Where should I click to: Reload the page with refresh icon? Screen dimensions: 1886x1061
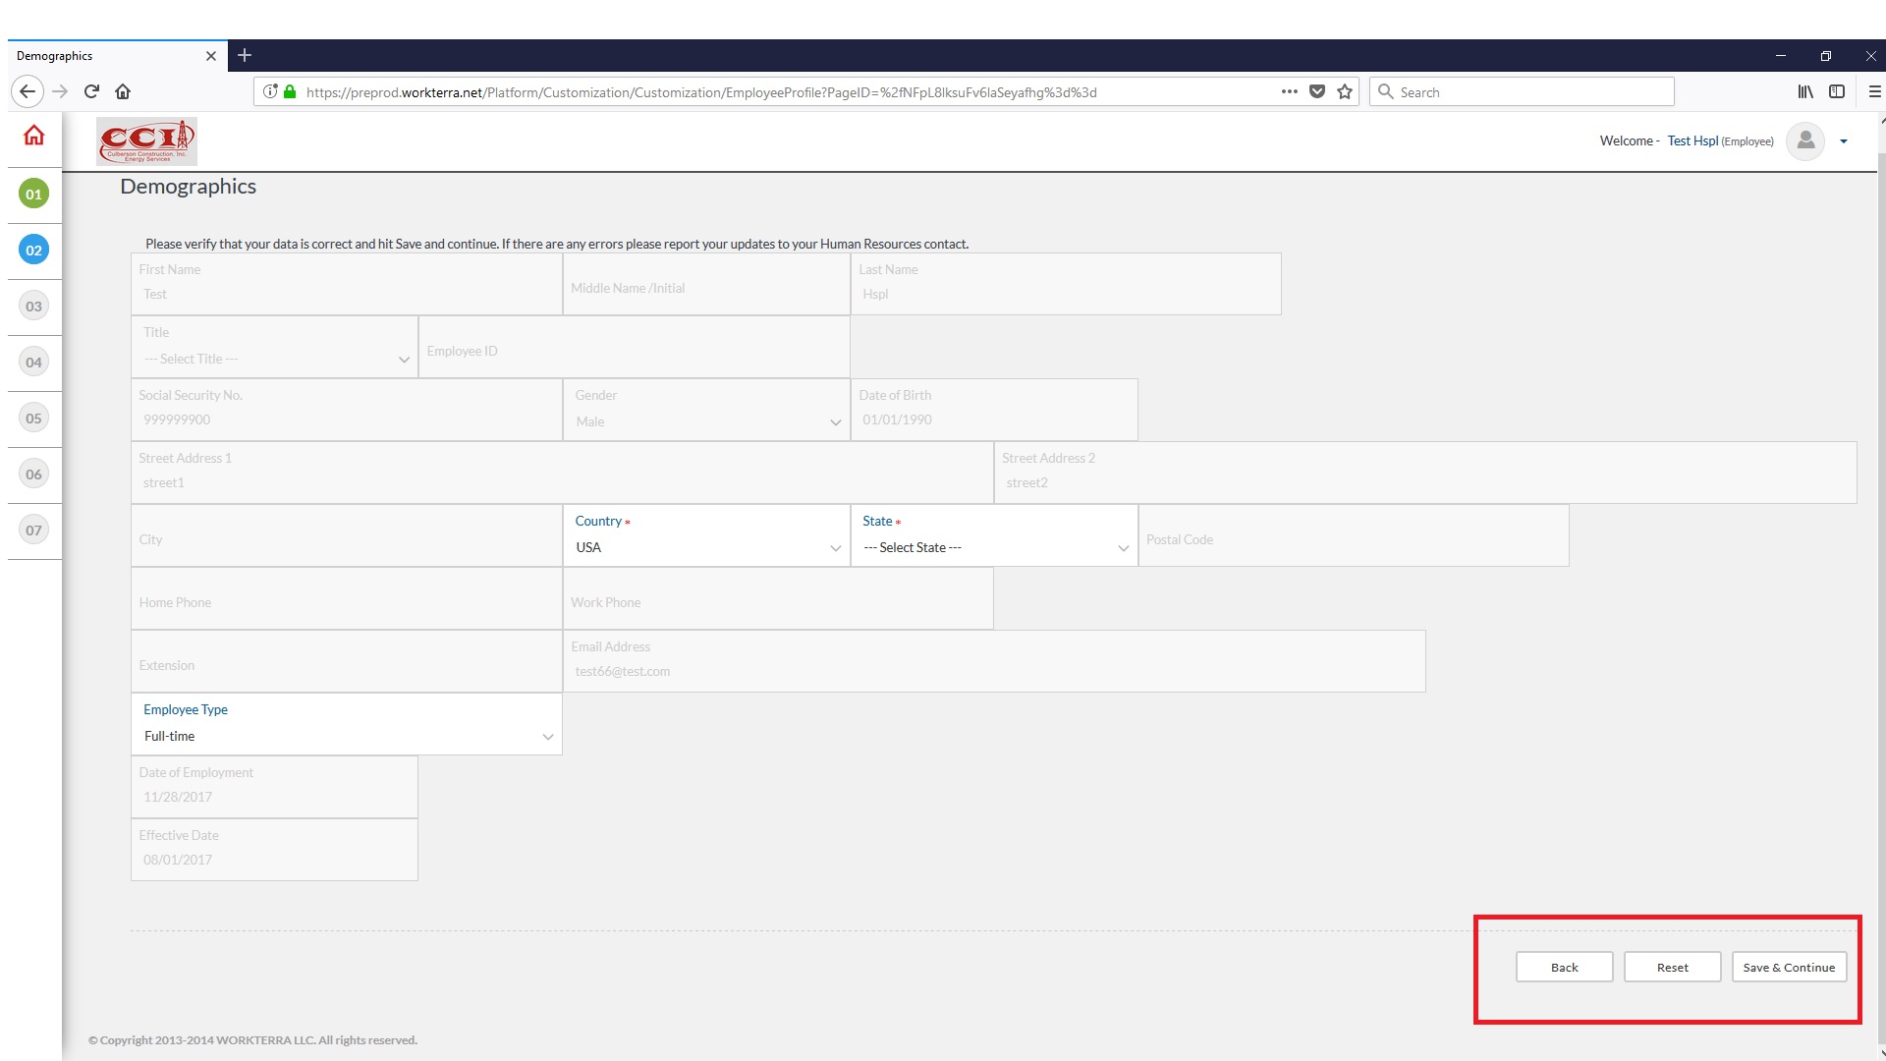(91, 91)
